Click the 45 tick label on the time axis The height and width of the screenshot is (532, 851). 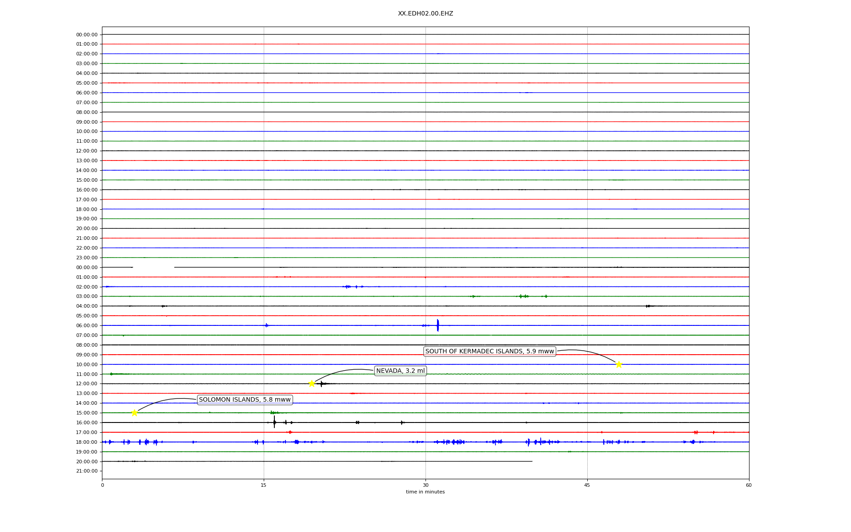[x=587, y=485]
